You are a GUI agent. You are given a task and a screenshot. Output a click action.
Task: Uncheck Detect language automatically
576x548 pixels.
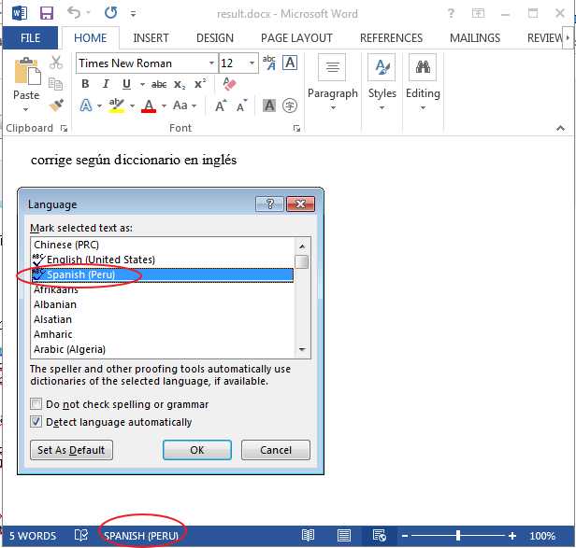(36, 422)
